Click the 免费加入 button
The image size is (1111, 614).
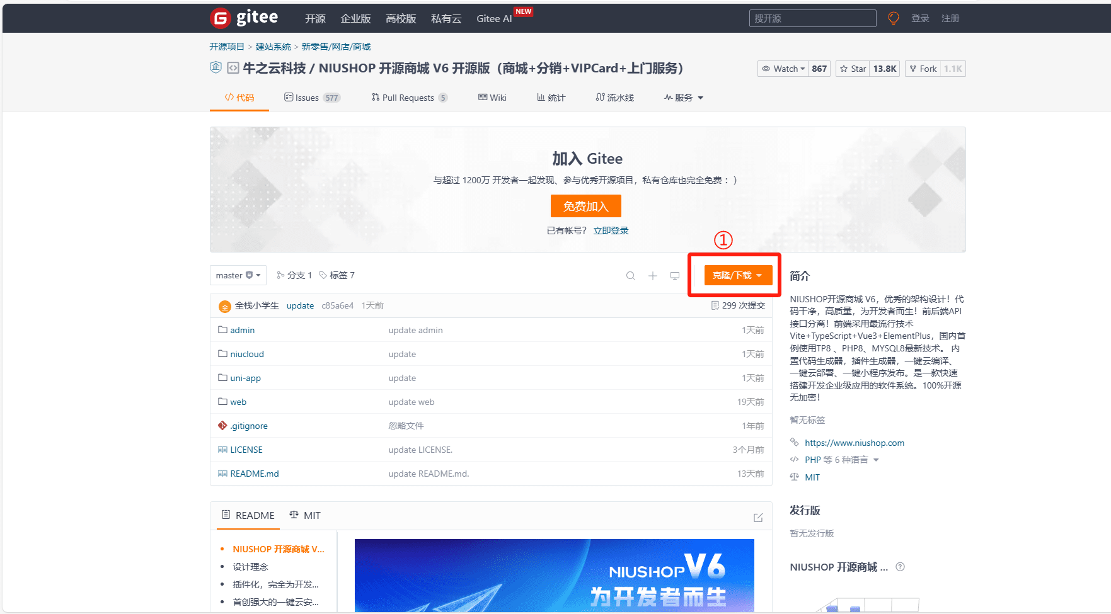(x=585, y=206)
